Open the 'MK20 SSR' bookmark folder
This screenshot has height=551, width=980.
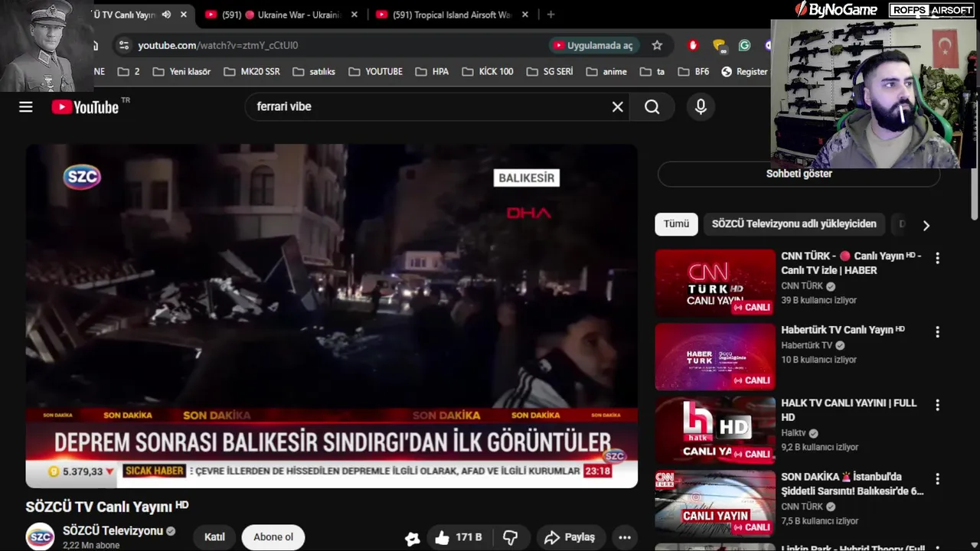coord(252,71)
